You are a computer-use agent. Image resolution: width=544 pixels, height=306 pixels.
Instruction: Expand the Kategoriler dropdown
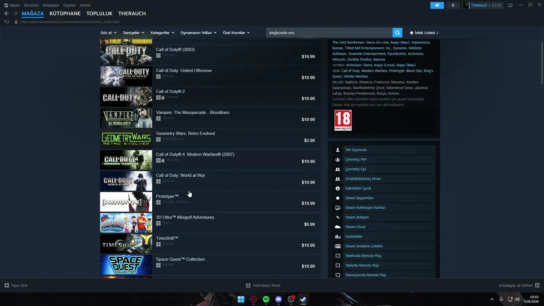162,33
